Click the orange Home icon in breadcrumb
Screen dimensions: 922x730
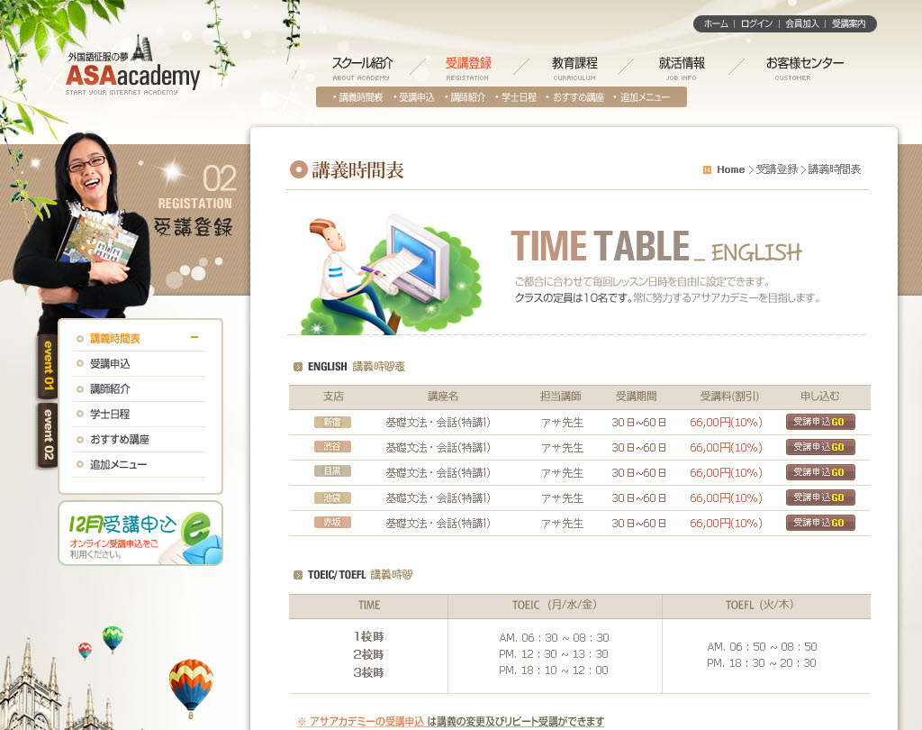707,169
